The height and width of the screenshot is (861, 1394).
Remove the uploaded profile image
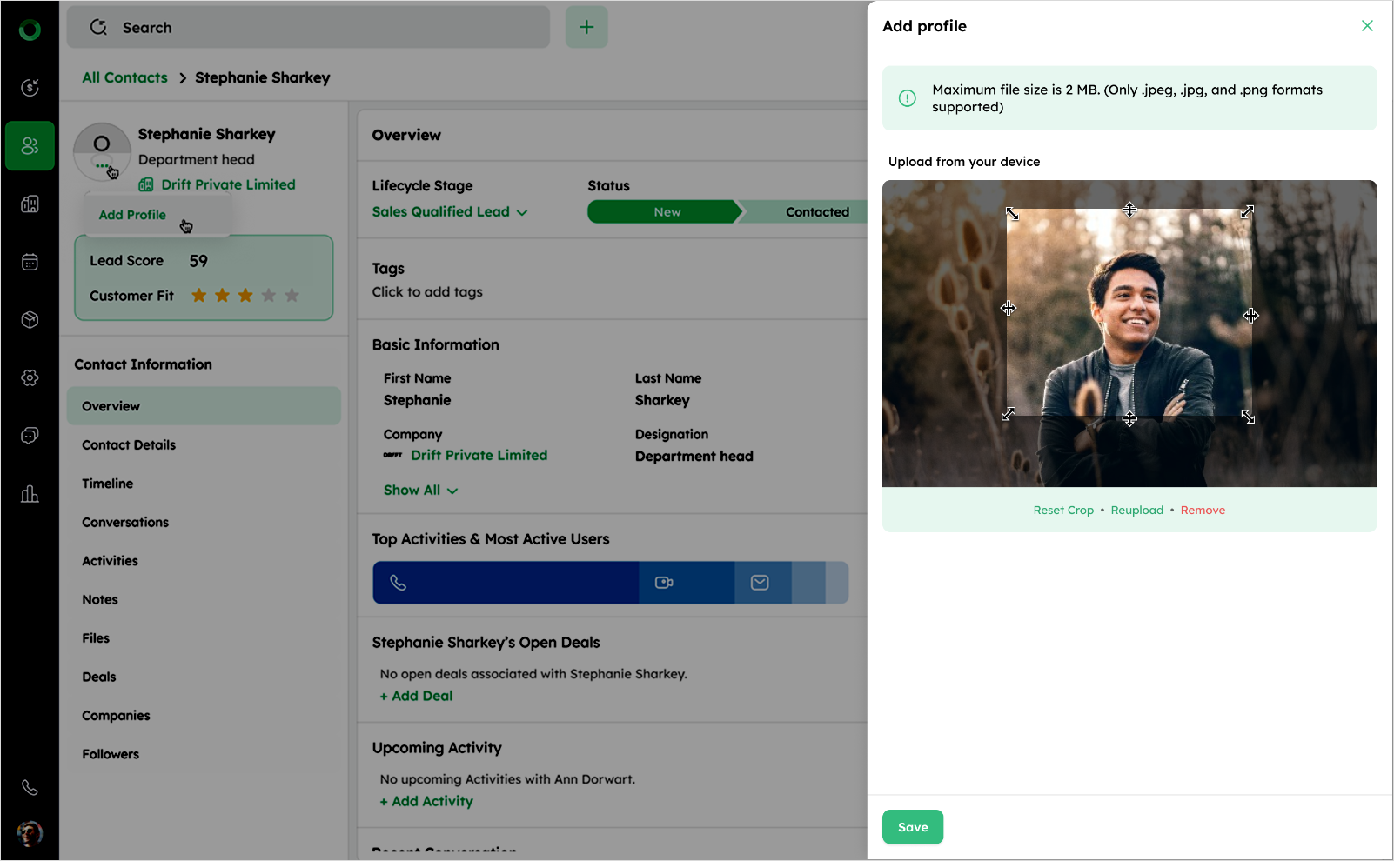click(x=1203, y=511)
